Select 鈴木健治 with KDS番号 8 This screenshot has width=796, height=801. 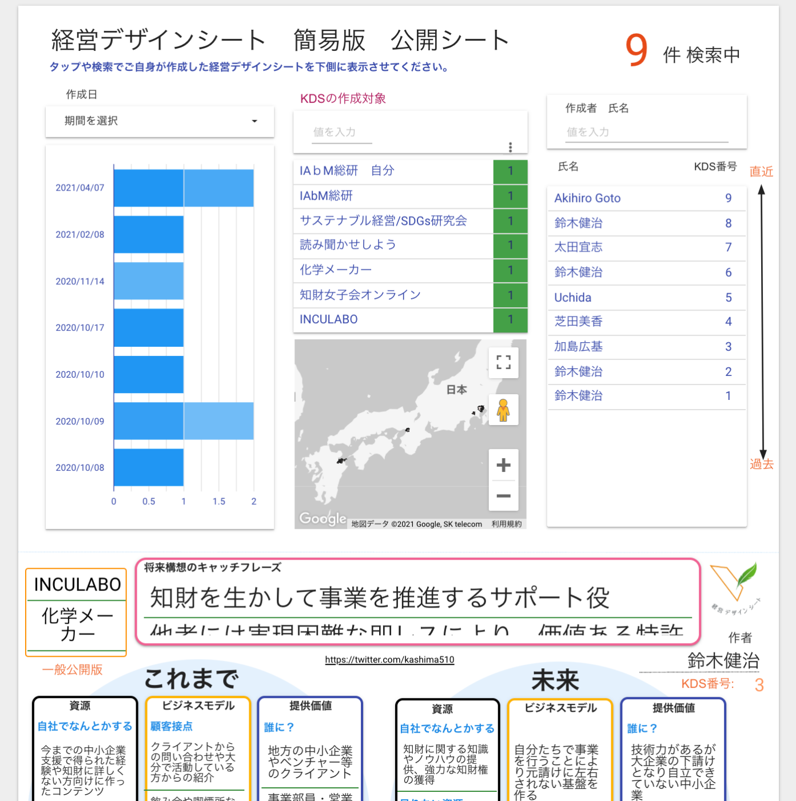(x=646, y=223)
